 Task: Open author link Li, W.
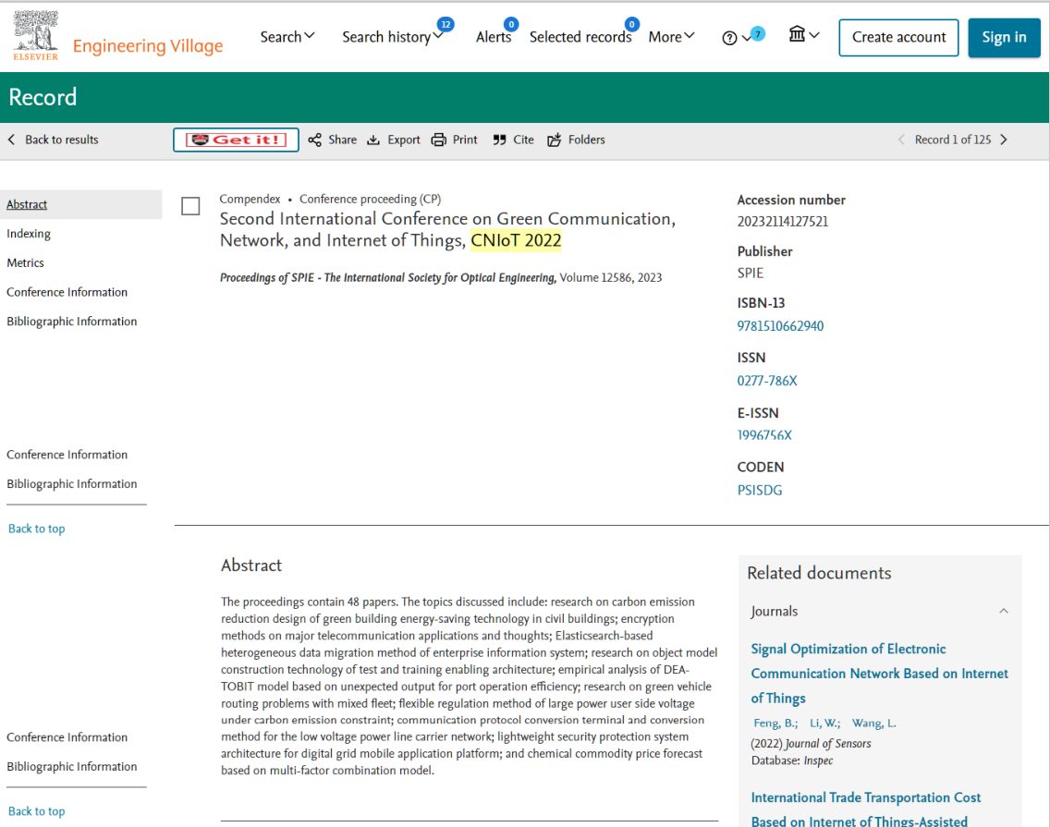[x=824, y=724]
